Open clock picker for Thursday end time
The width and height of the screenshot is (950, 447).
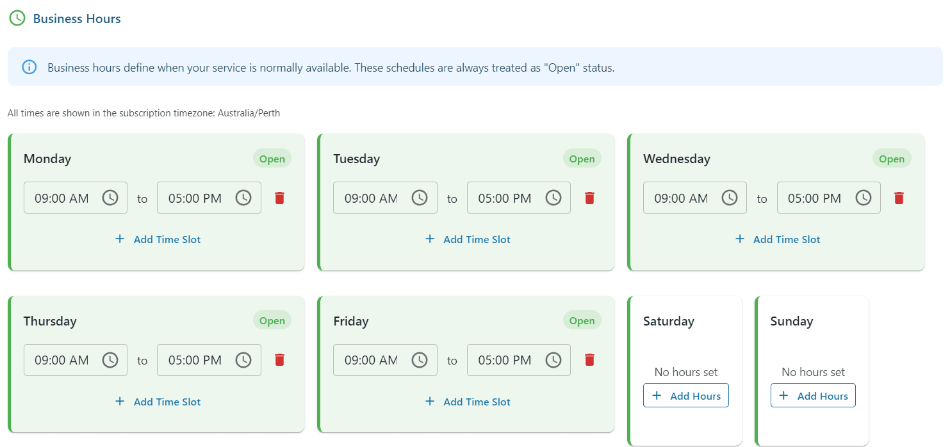click(x=243, y=360)
